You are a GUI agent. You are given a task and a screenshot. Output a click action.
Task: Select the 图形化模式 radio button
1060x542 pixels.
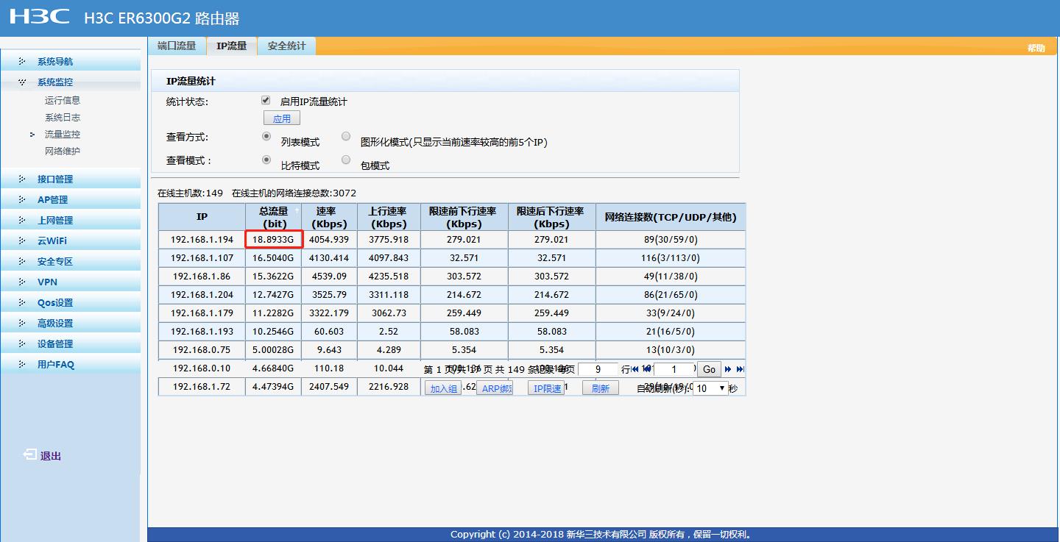click(x=346, y=136)
